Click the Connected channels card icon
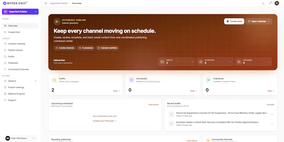The image size is (284, 142). click(x=208, y=140)
